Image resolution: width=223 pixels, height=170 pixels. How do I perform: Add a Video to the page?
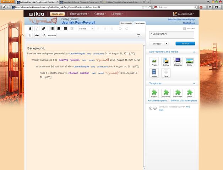[x=154, y=73]
